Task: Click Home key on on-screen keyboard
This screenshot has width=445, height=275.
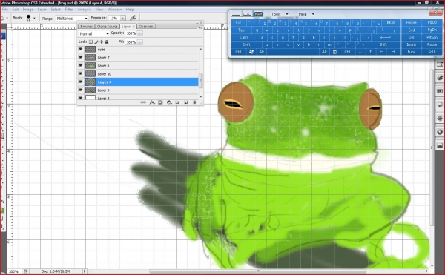Action: coord(411,22)
